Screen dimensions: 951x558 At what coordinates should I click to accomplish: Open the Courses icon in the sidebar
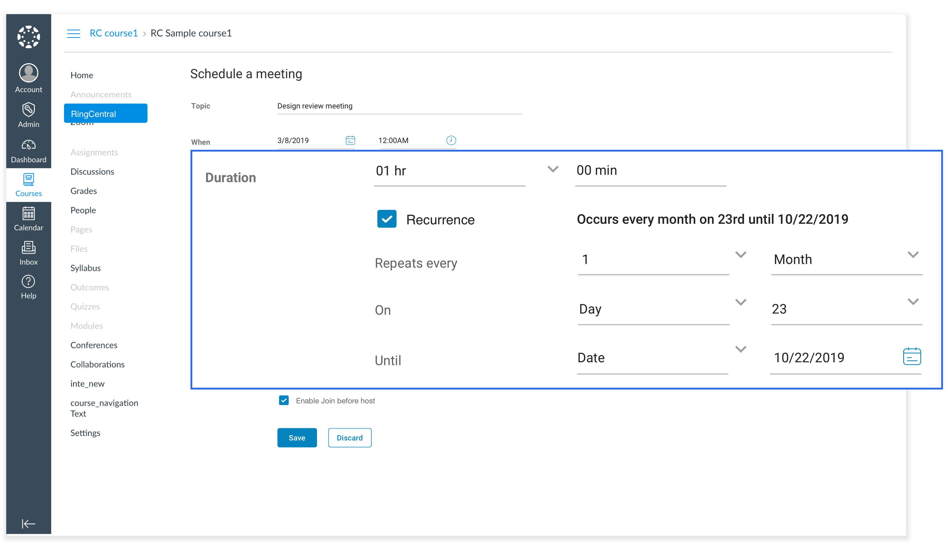pos(29,179)
